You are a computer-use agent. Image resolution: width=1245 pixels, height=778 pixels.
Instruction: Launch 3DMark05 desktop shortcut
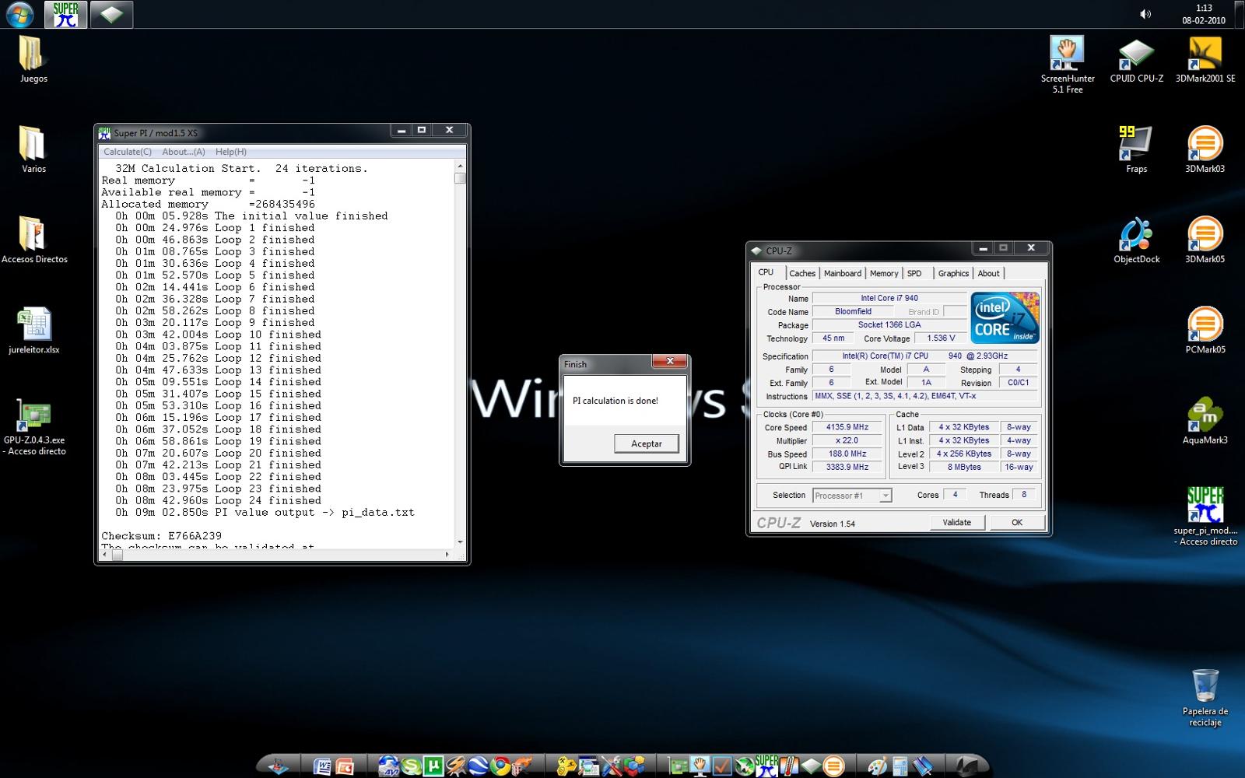pyautogui.click(x=1205, y=240)
